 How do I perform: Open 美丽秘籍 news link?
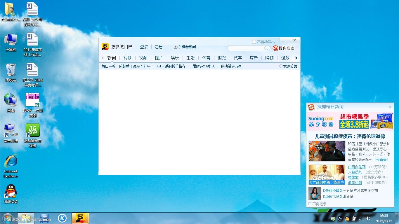(350, 190)
